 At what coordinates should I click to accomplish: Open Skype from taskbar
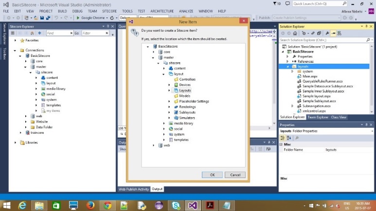tap(176, 206)
